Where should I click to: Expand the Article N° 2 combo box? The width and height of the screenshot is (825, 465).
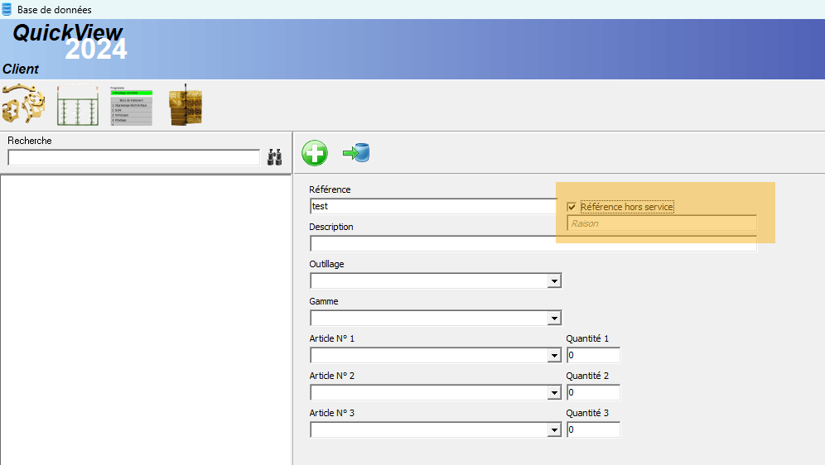click(x=554, y=393)
